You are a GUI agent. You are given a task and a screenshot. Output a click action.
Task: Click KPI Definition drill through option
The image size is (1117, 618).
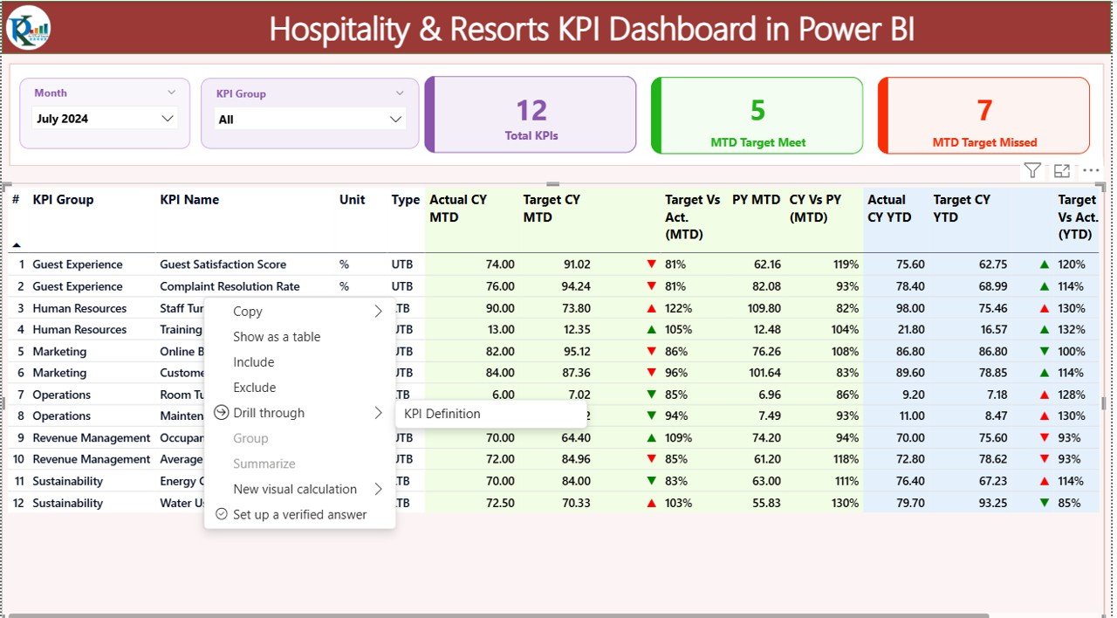click(x=442, y=414)
